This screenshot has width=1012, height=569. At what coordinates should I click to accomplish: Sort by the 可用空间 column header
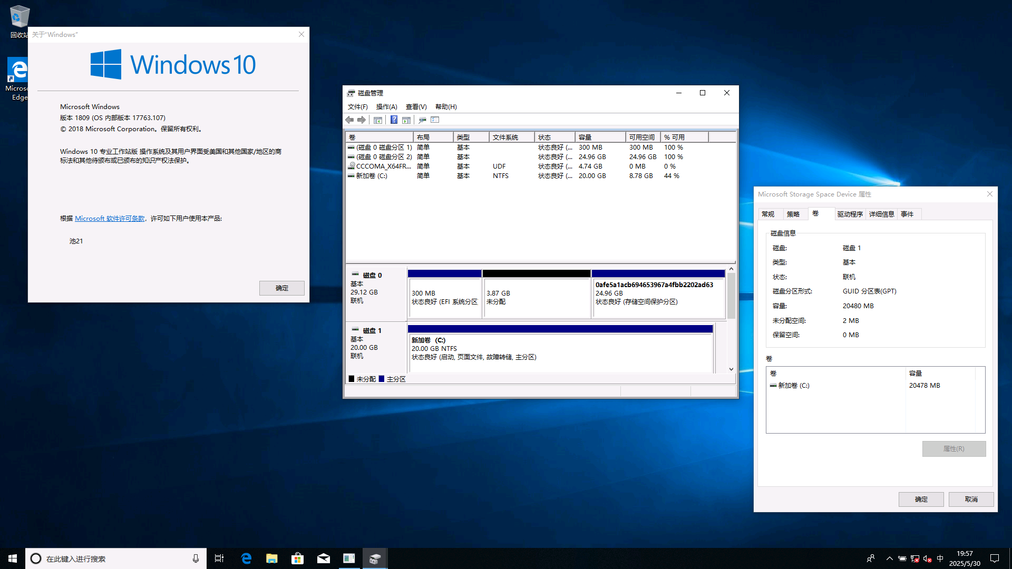[x=643, y=138]
